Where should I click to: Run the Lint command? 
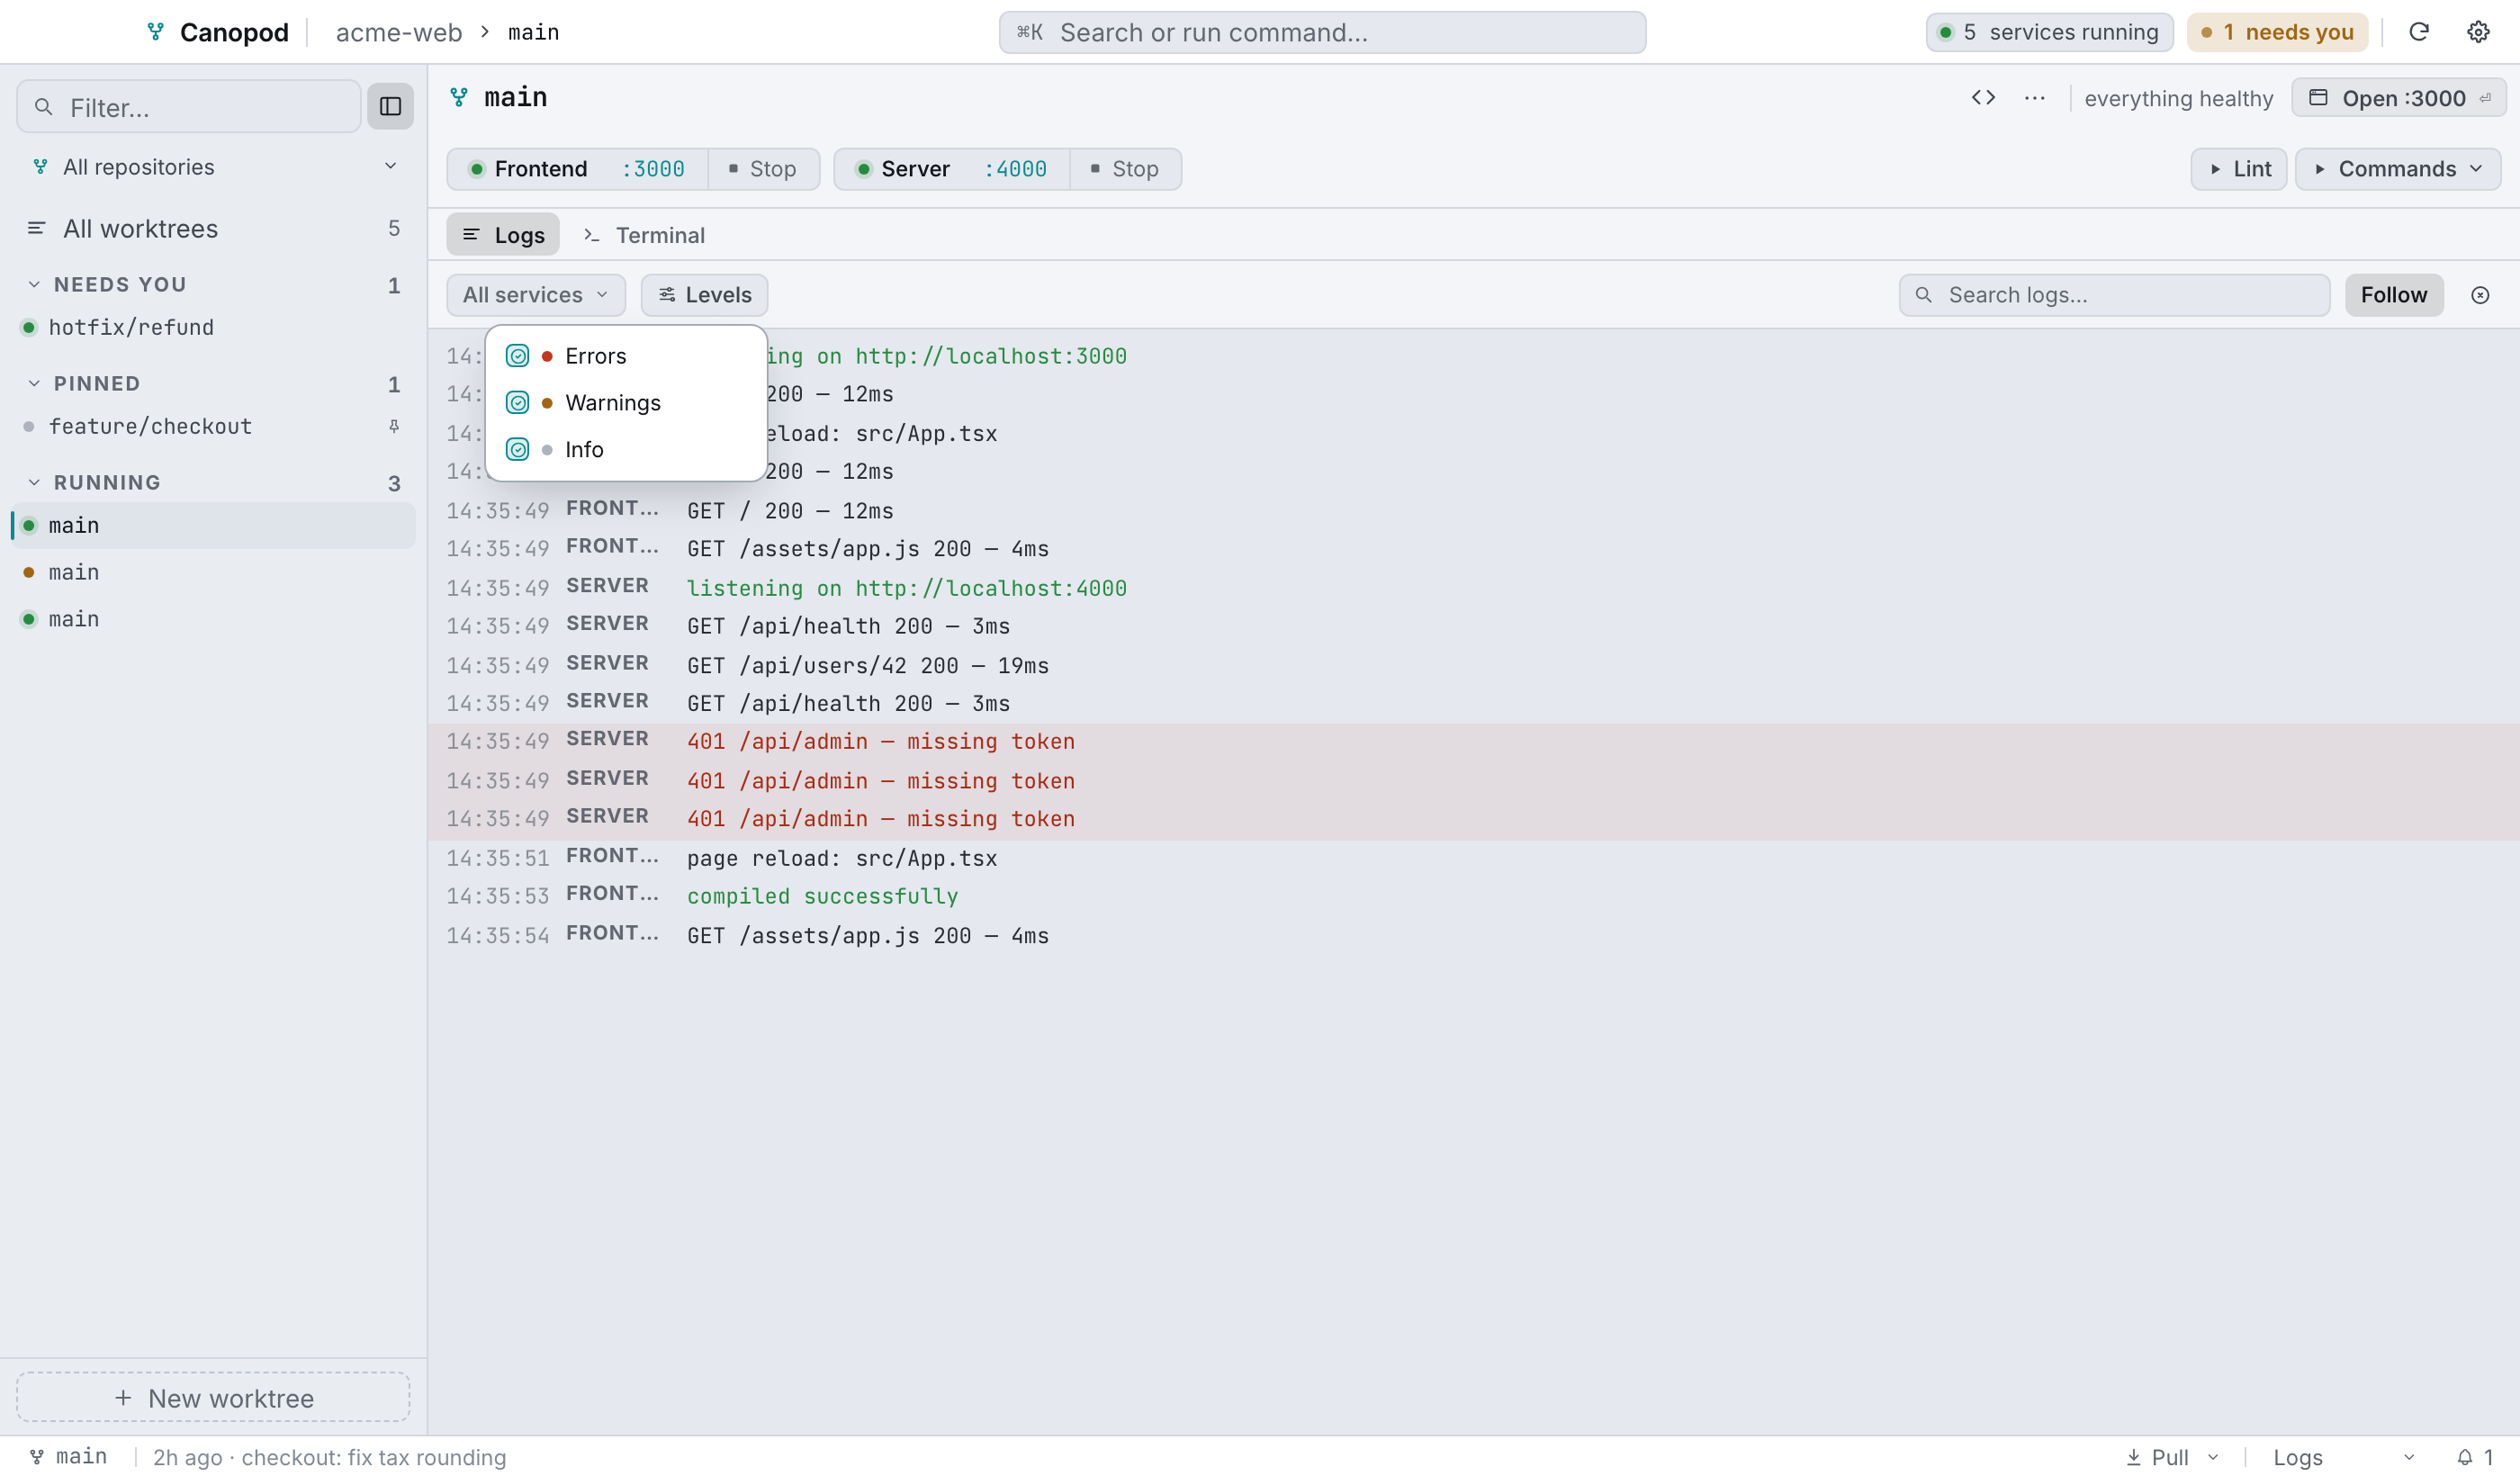point(2238,169)
